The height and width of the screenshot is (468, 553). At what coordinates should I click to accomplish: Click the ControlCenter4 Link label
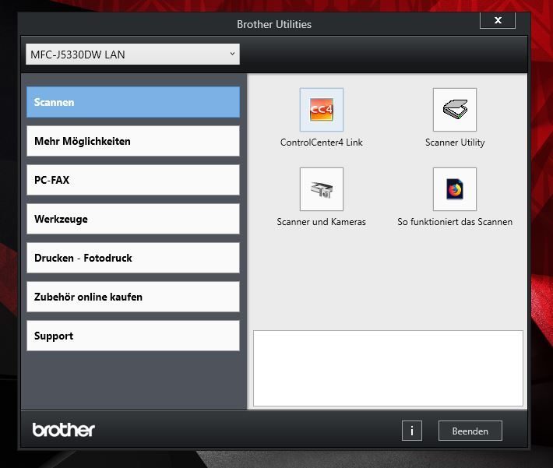[x=322, y=143]
